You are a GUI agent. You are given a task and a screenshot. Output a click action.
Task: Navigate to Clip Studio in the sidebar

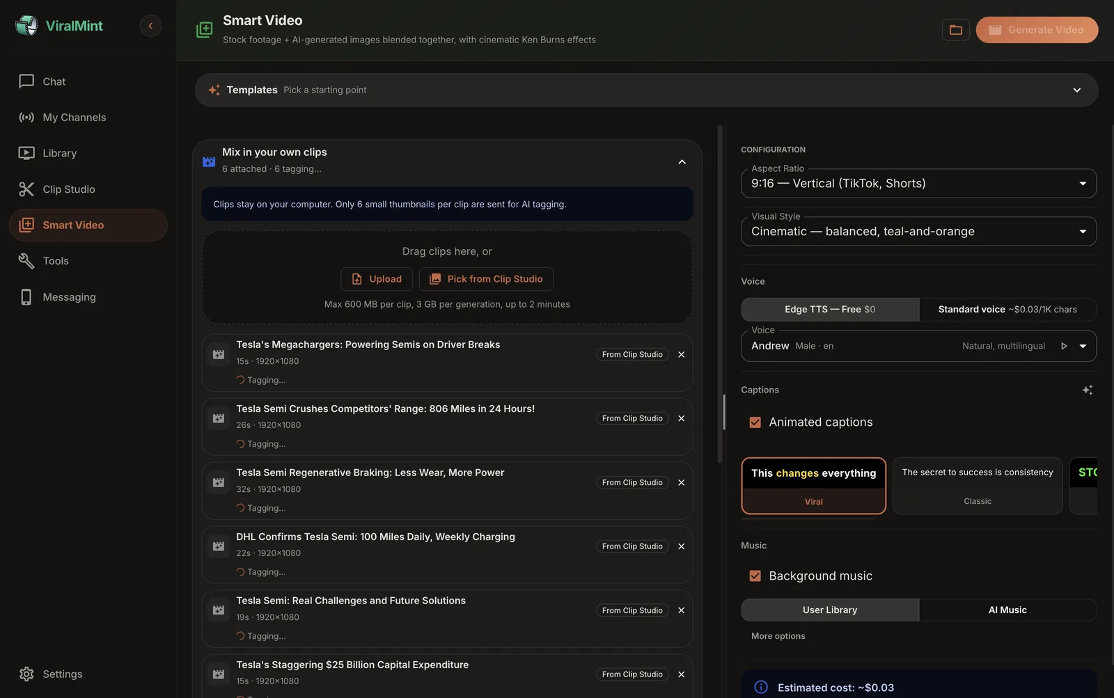88,189
